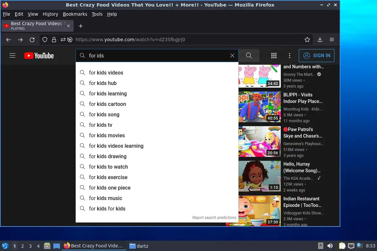Go back with Firefox back arrow

coord(9,40)
